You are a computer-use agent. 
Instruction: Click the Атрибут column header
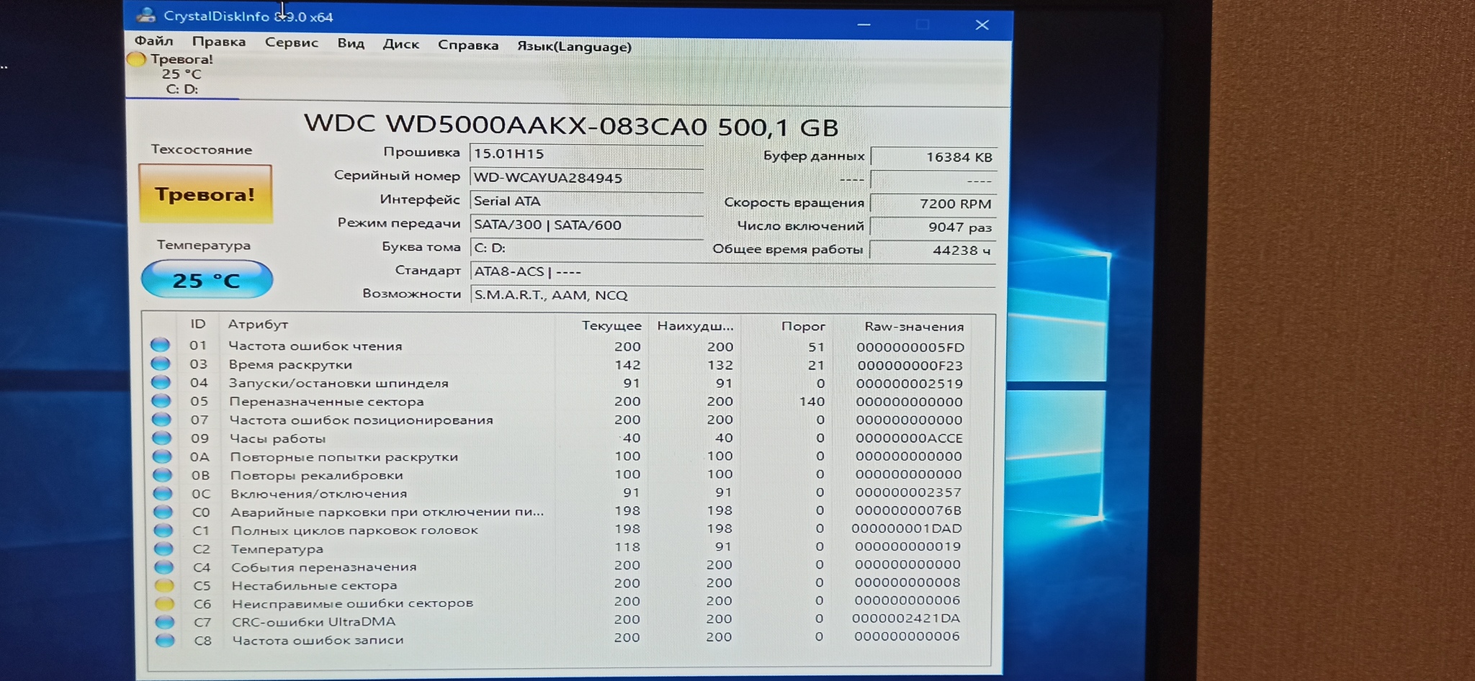258,325
